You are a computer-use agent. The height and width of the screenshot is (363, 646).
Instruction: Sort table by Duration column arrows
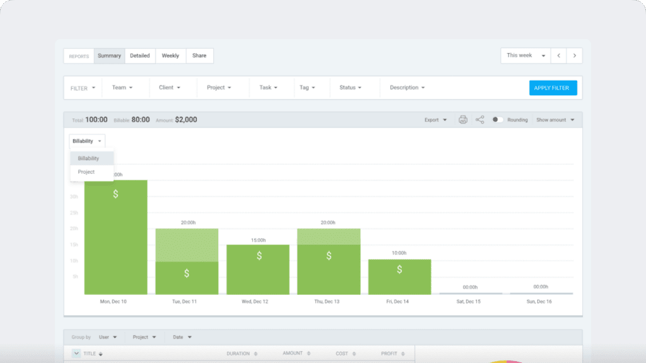[255, 354]
